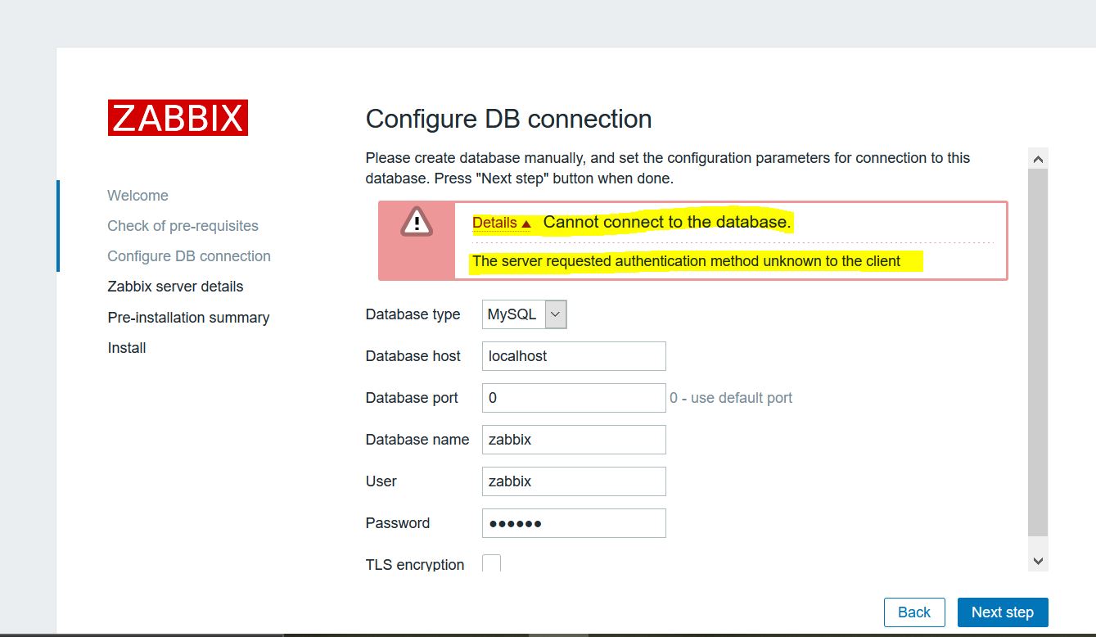
Task: Click the warning triangle icon in error box
Action: 417,221
